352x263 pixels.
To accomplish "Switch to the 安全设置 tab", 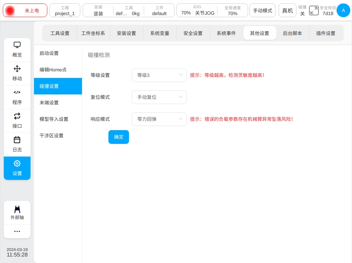I will [x=193, y=33].
